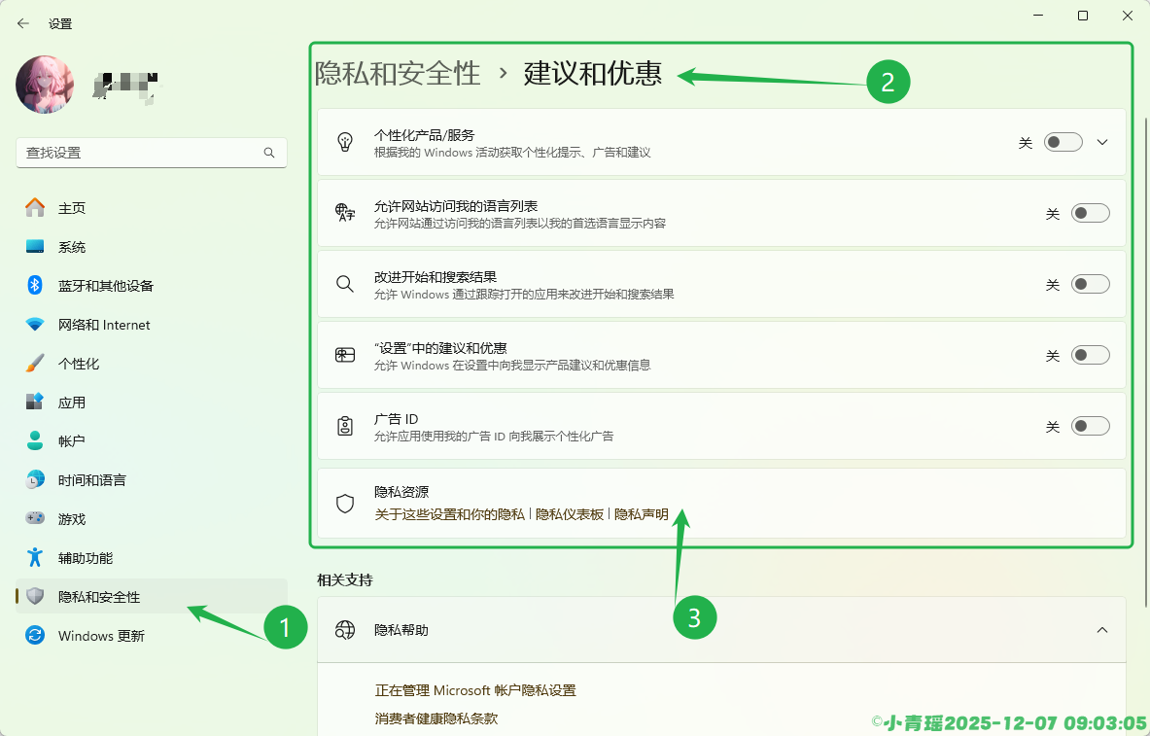The height and width of the screenshot is (736, 1150).
Task: Click the search magnifier icon in 查找设置
Action: [269, 153]
